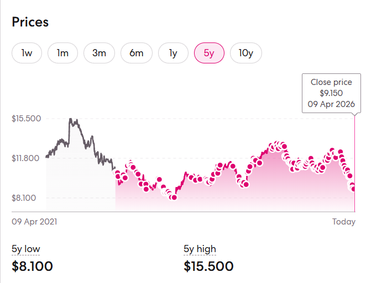366x283 pixels.
Task: Click the highlighted 5y range button
Action: [x=209, y=53]
